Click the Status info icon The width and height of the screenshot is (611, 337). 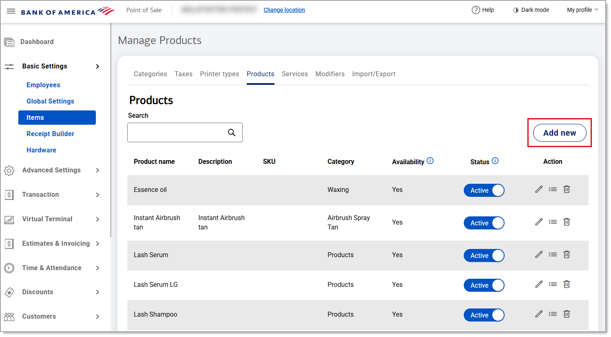tap(496, 161)
